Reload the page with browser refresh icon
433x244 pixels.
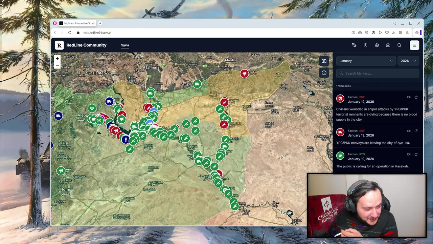coord(70,33)
